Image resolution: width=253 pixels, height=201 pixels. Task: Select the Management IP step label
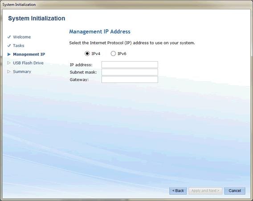pyautogui.click(x=29, y=54)
